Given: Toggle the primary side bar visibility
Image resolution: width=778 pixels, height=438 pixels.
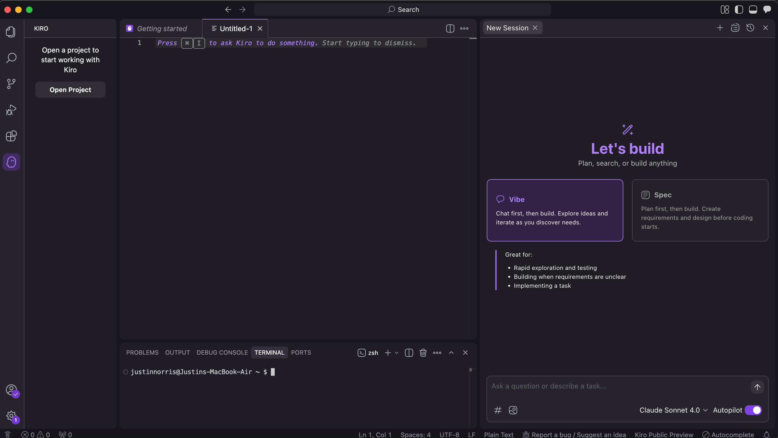Looking at the screenshot, I should pos(739,10).
